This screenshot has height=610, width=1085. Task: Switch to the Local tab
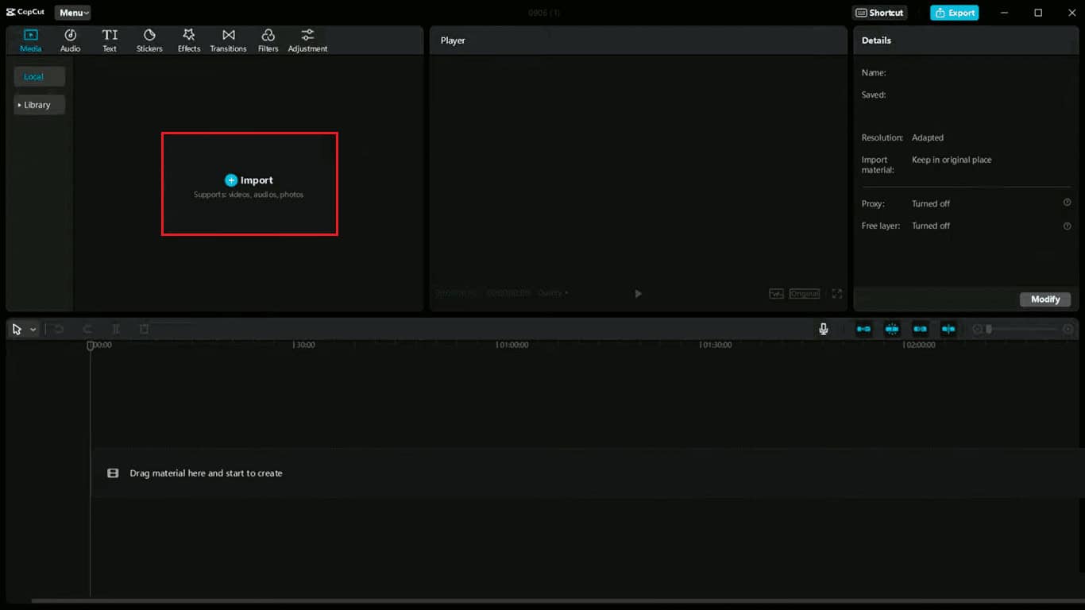click(38, 76)
